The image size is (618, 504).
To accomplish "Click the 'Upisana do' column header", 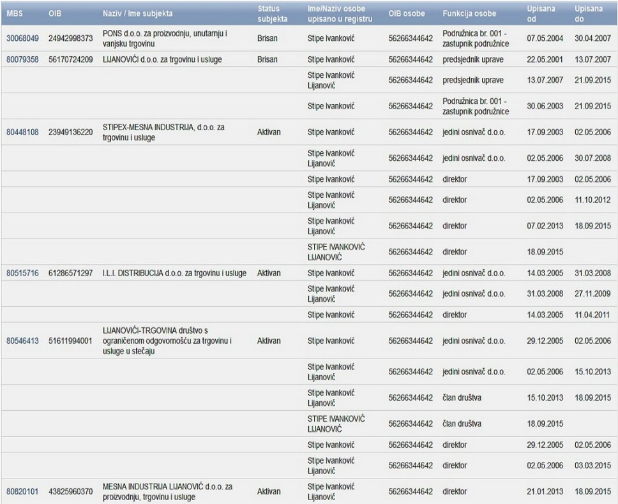I will [589, 14].
